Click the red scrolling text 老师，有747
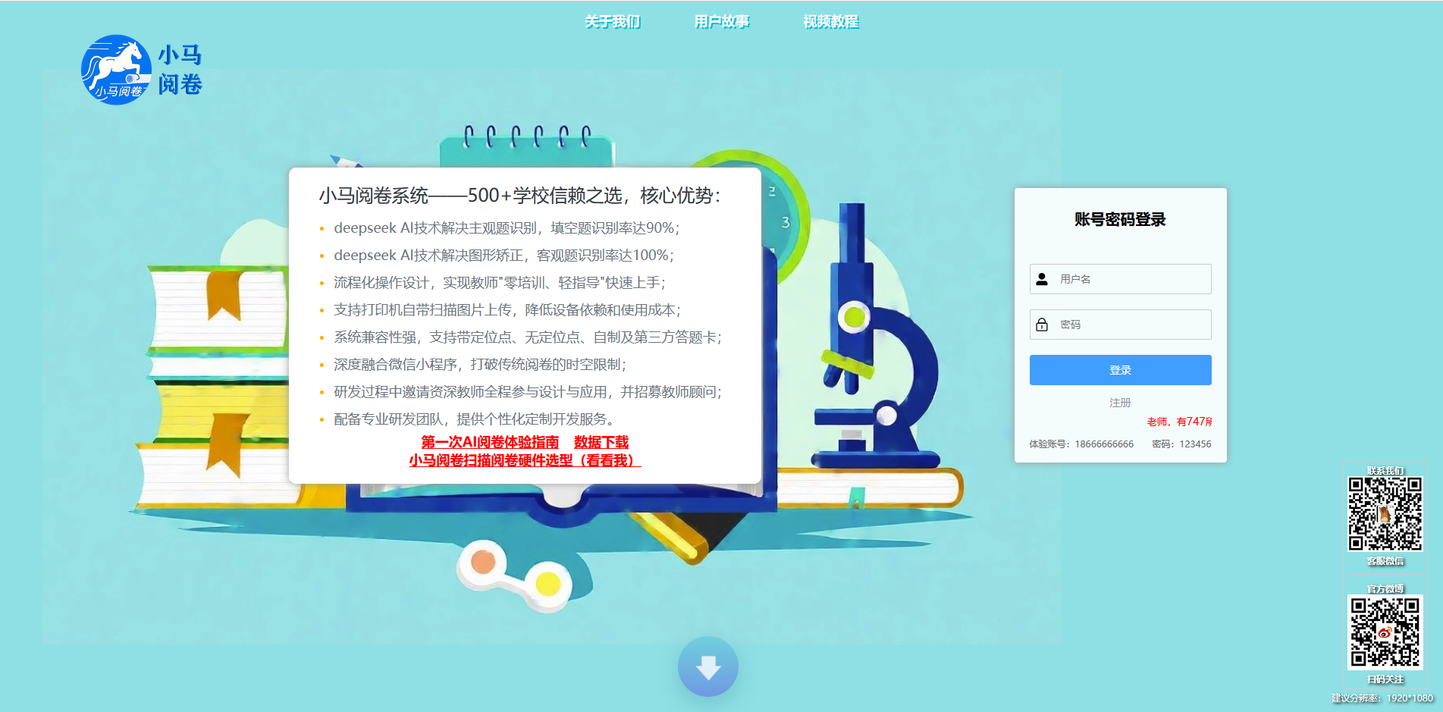This screenshot has height=712, width=1443. pos(1179,422)
